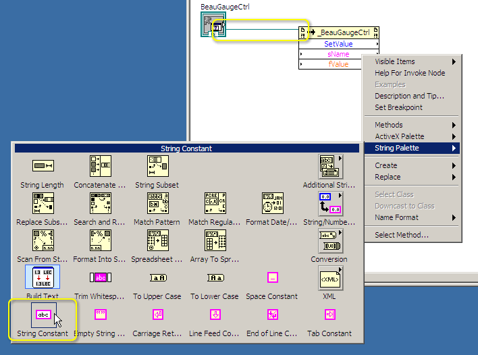Select the Scan From String icon
Screen dimensions: 478x355
(x=43, y=240)
